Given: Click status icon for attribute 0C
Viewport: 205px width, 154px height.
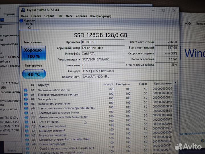Looking at the screenshot, I should [x=26, y=104].
